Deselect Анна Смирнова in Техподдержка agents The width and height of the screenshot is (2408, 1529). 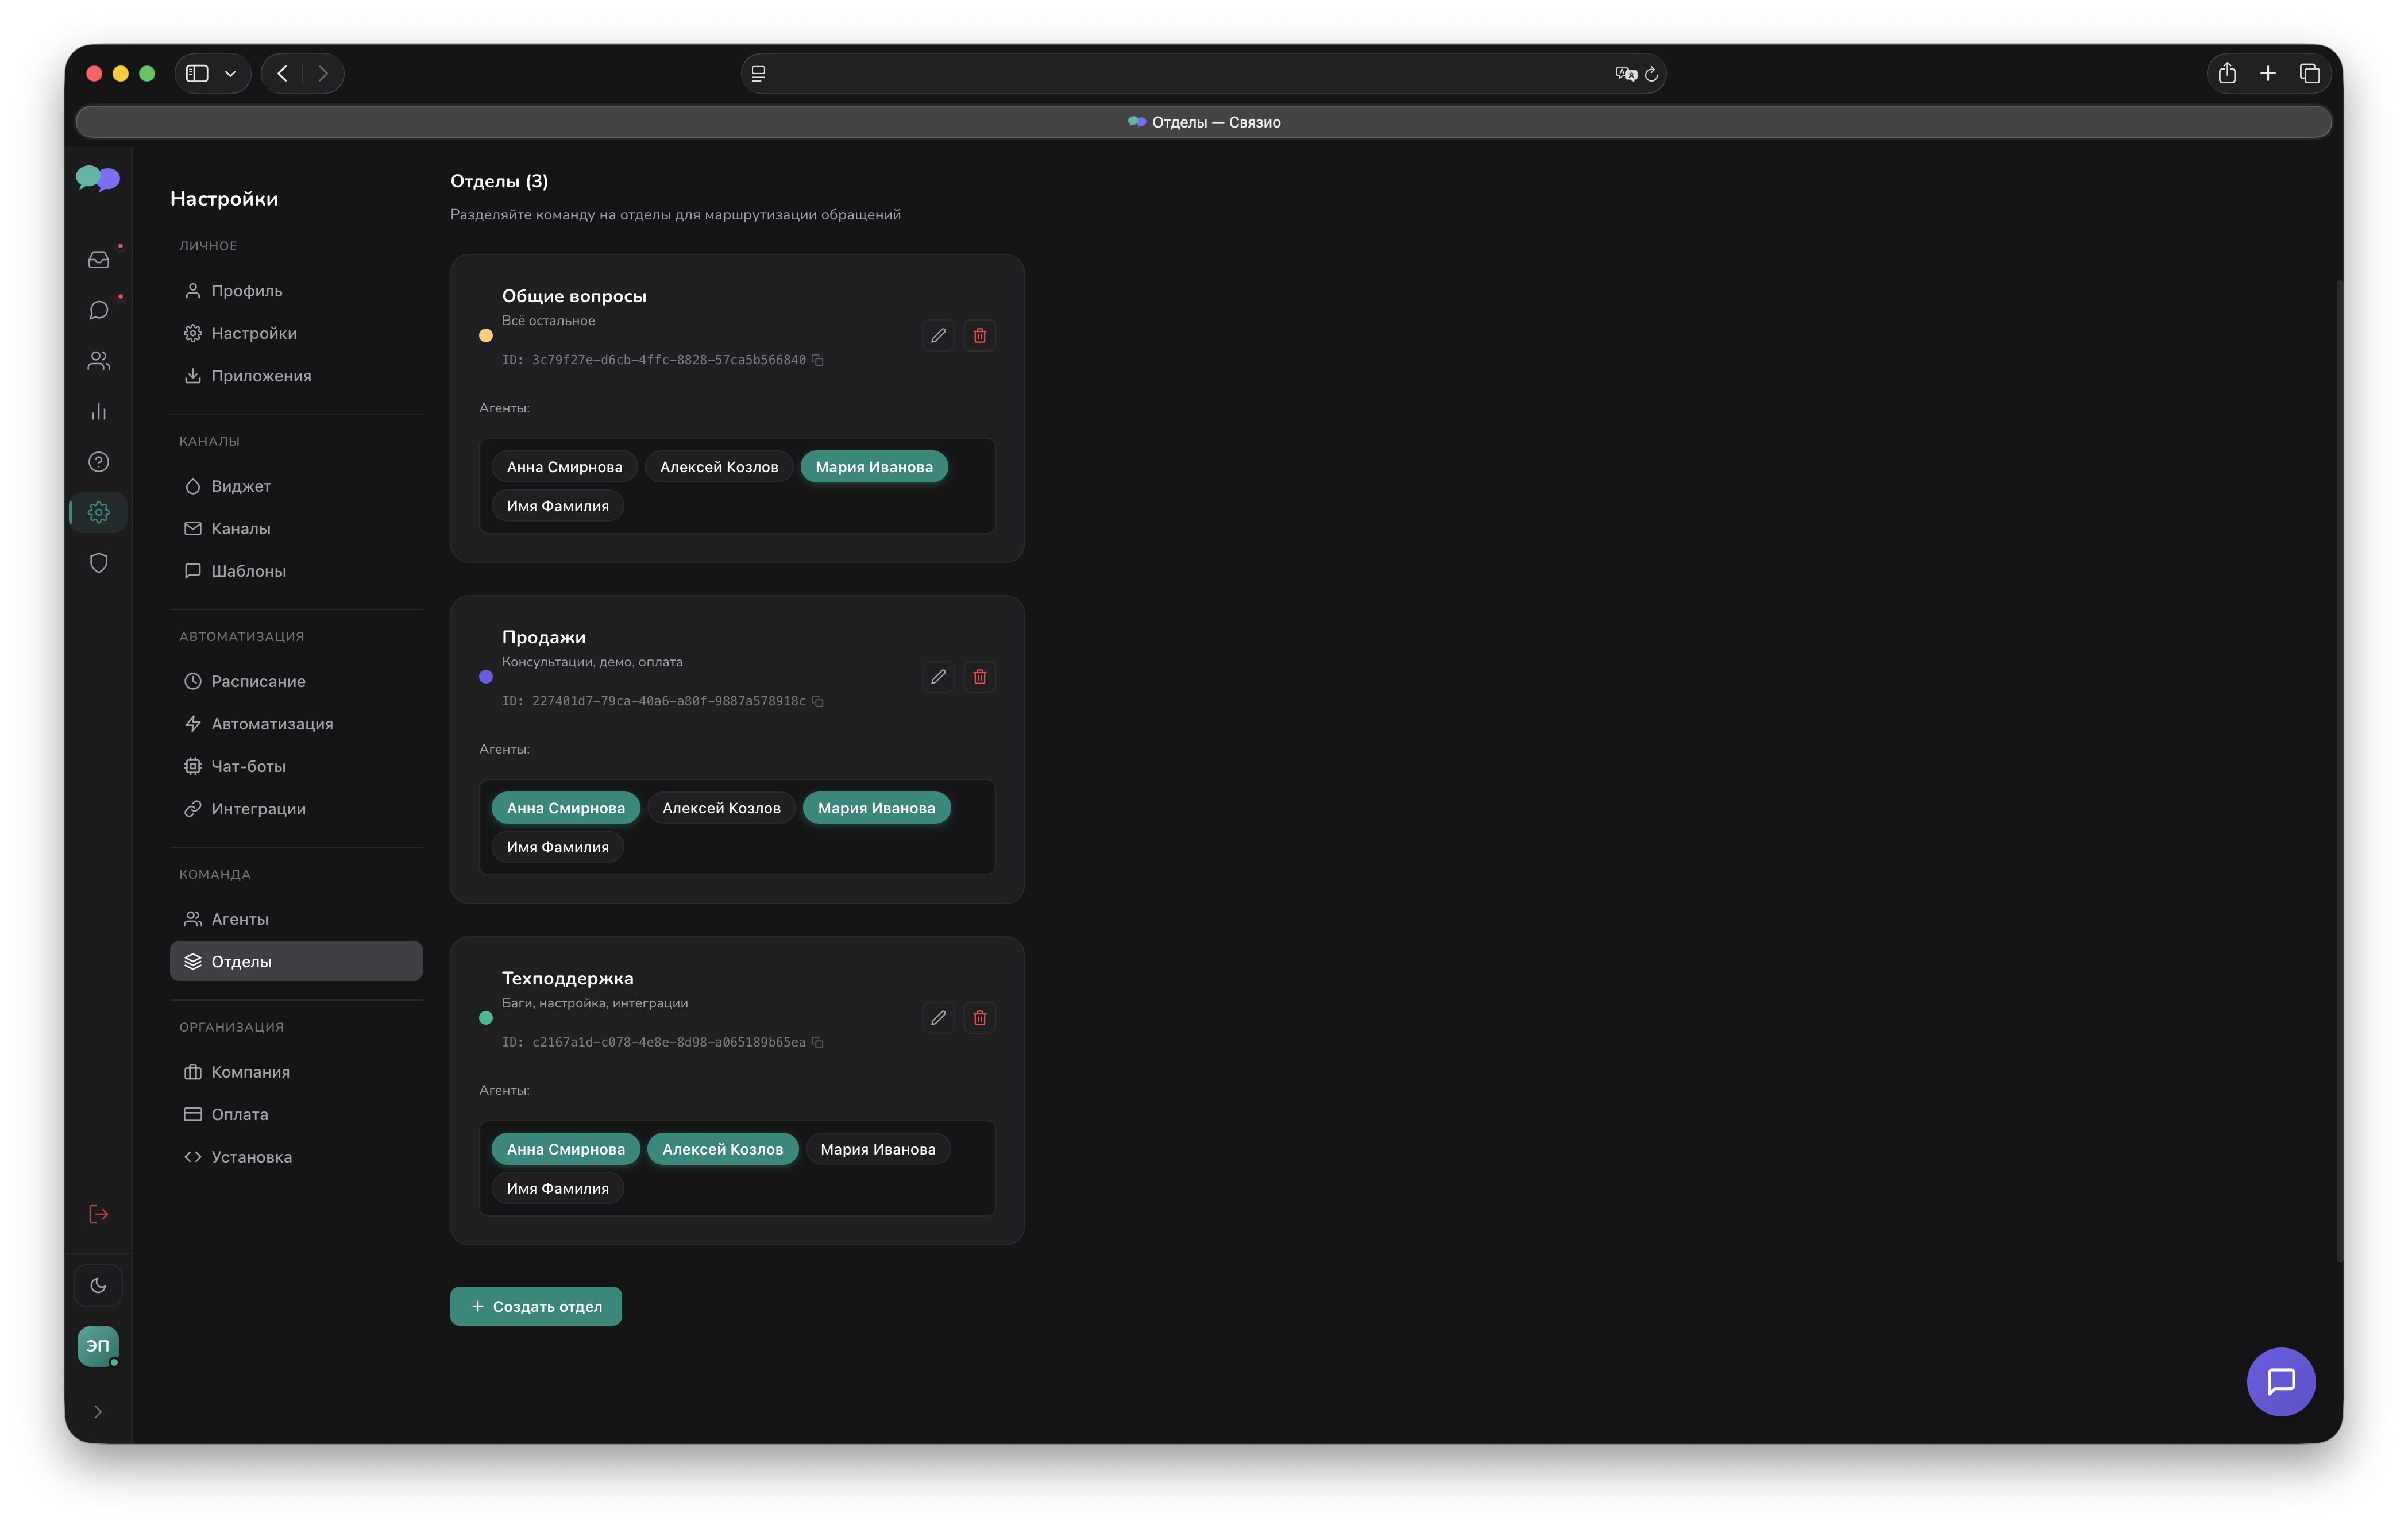coord(565,1149)
